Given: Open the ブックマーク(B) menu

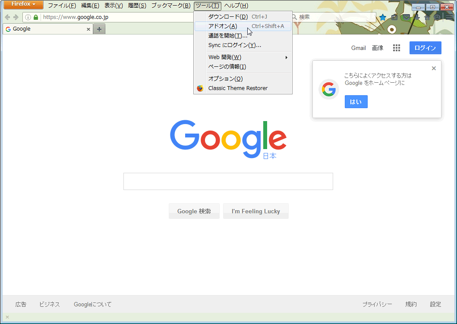Looking at the screenshot, I should pos(171,6).
